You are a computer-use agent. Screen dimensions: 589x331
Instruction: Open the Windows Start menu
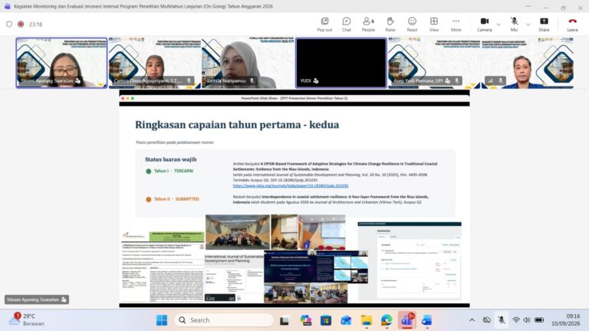(x=162, y=320)
